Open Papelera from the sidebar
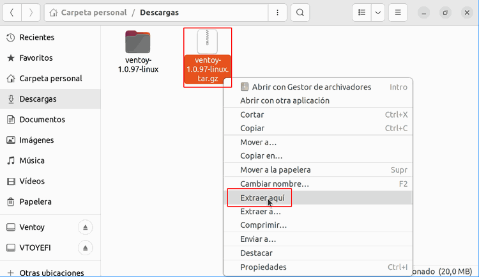 tap(35, 202)
